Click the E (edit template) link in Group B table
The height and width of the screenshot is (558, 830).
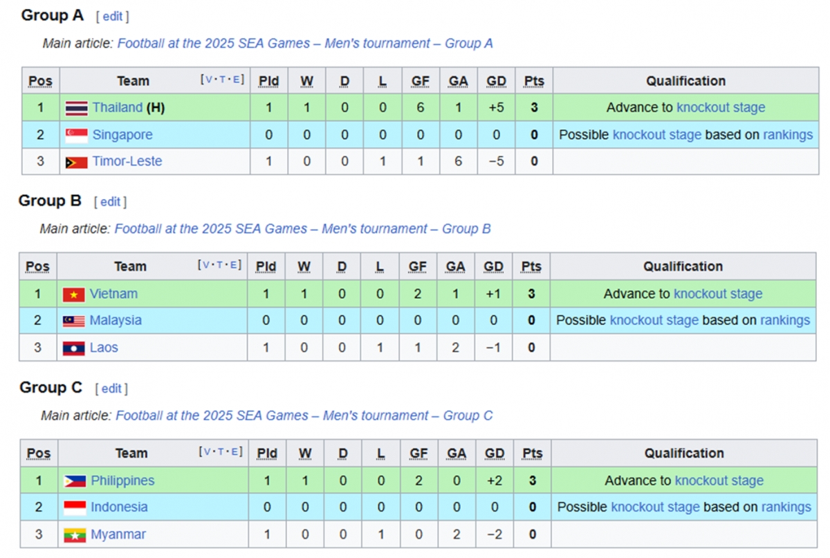(x=235, y=265)
